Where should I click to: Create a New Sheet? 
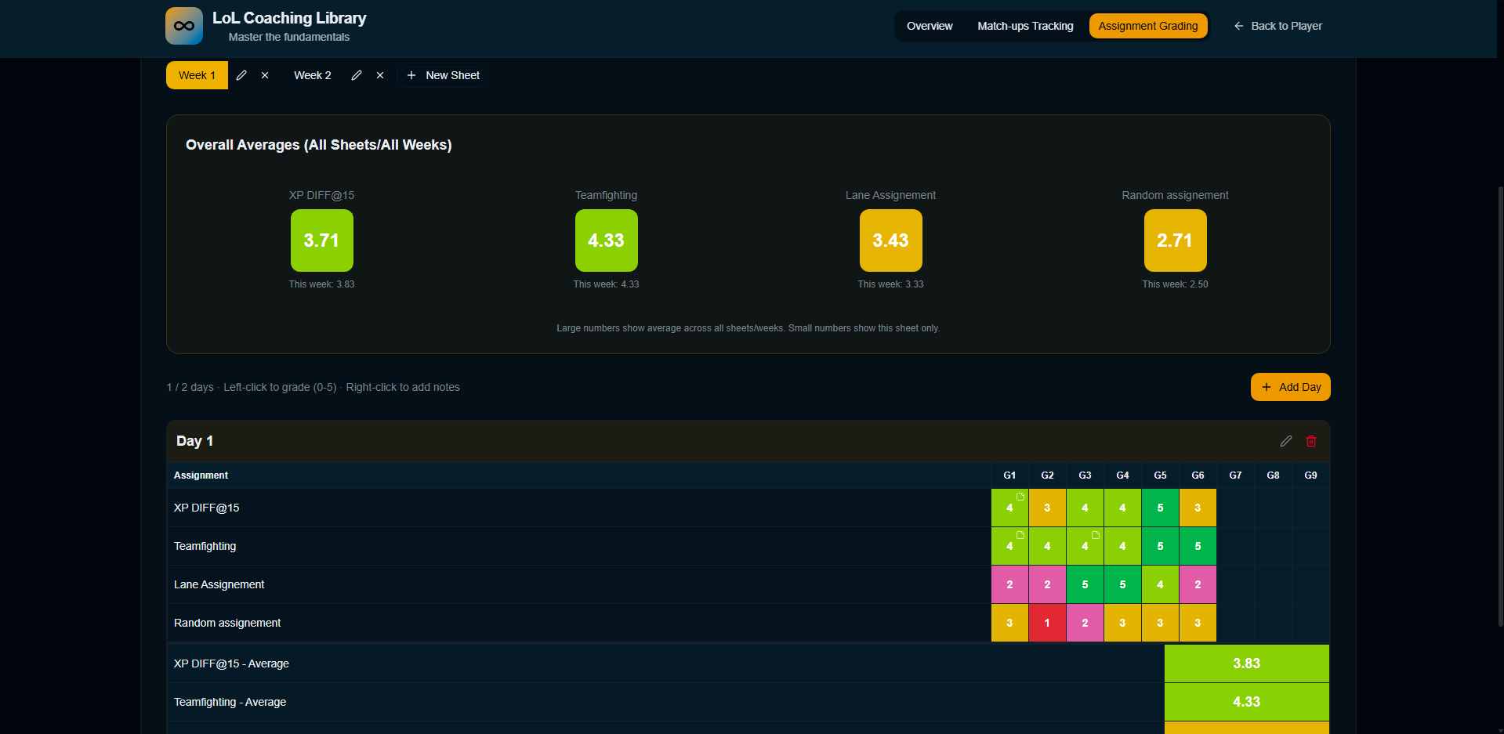click(x=444, y=75)
